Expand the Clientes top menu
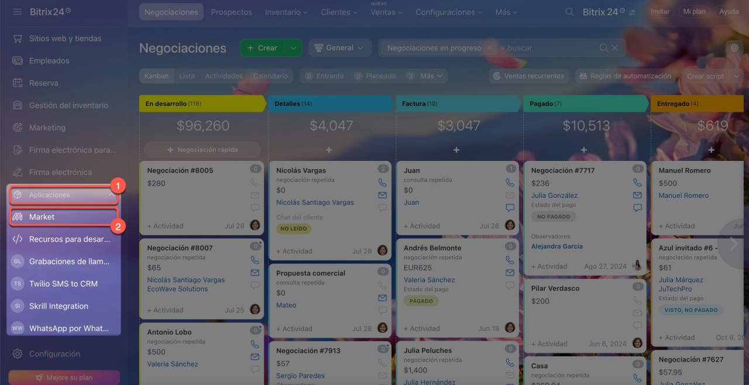 point(339,12)
